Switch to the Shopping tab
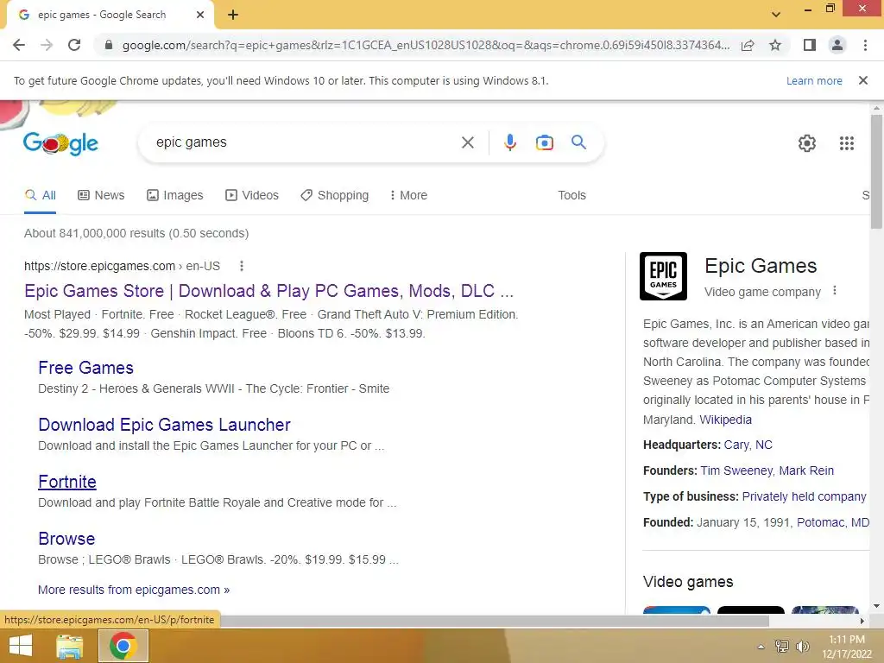 (335, 195)
